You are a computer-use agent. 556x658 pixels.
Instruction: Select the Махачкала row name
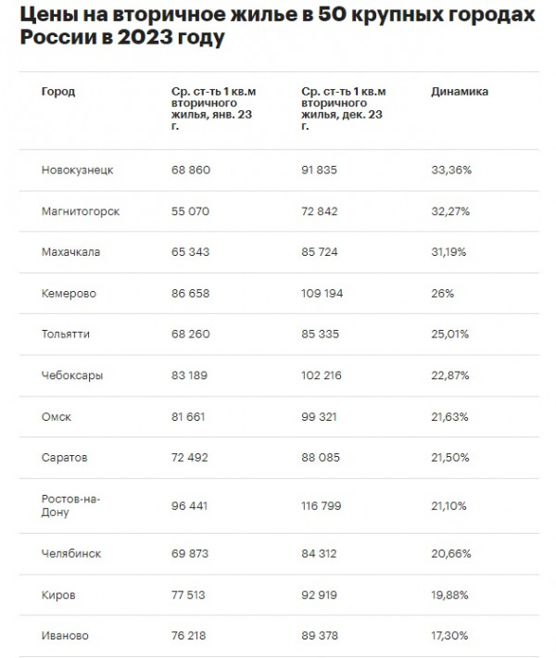(x=70, y=252)
